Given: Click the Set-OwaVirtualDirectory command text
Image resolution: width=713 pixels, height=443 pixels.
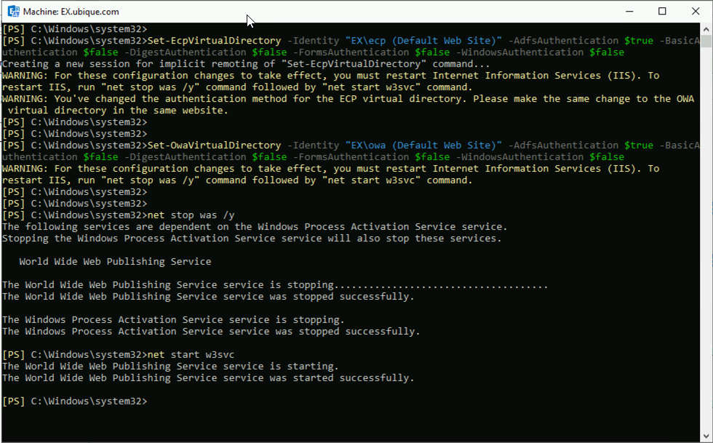Looking at the screenshot, I should point(214,145).
